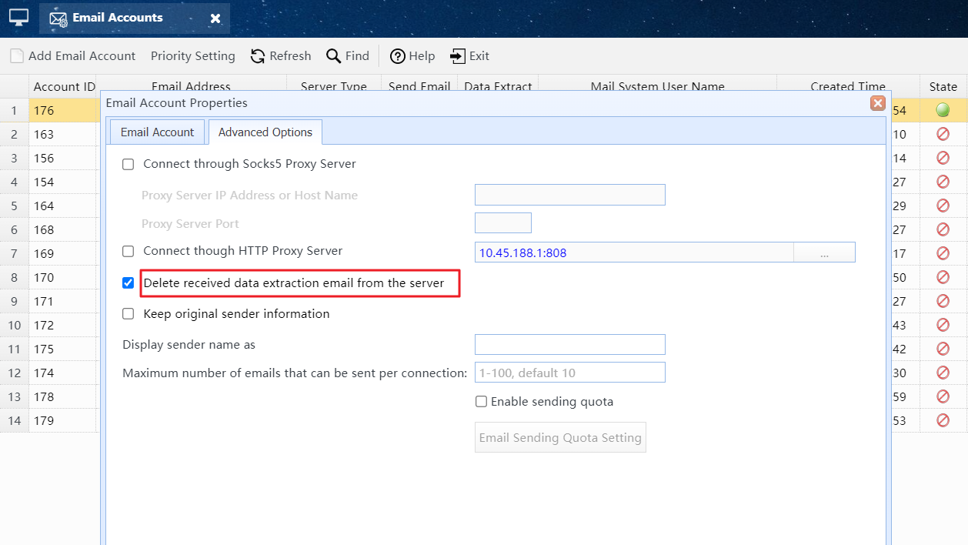Open Help from the toolbar

coord(412,56)
